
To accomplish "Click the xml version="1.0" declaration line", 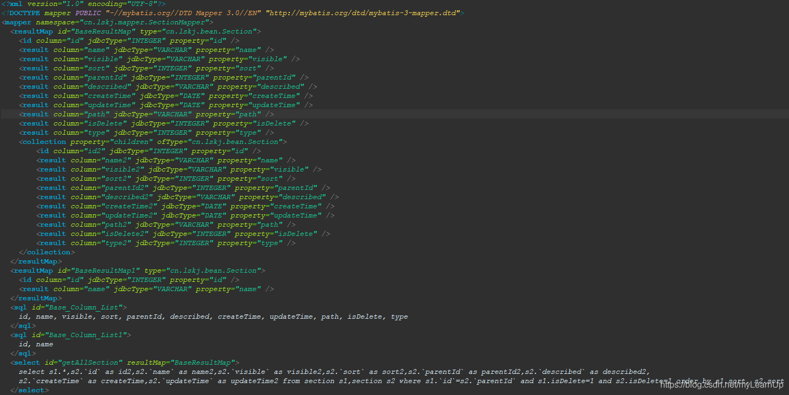I will pos(83,4).
